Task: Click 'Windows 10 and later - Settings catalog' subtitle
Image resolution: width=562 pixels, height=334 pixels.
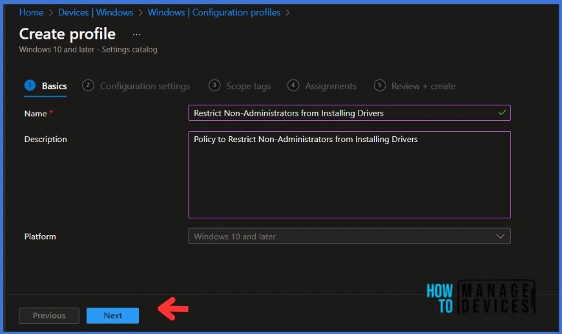Action: point(88,50)
